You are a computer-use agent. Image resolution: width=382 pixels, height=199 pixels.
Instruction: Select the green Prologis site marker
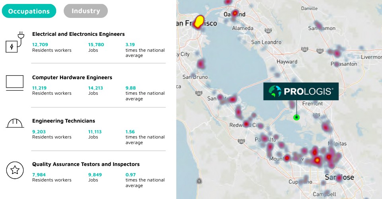point(296,118)
